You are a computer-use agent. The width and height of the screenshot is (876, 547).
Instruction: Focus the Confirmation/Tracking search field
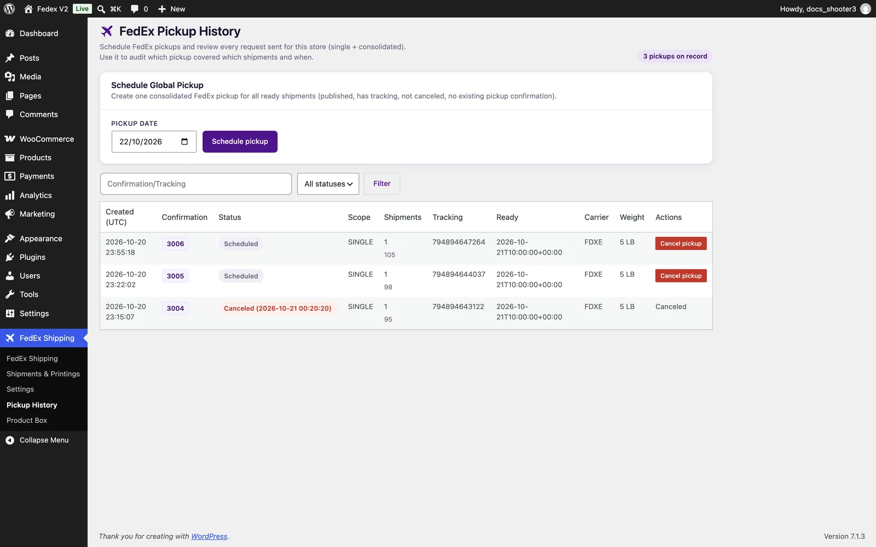coord(196,184)
